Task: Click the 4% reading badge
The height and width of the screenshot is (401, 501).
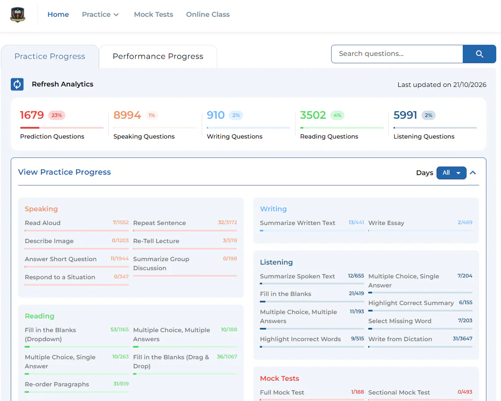Action: tap(338, 115)
